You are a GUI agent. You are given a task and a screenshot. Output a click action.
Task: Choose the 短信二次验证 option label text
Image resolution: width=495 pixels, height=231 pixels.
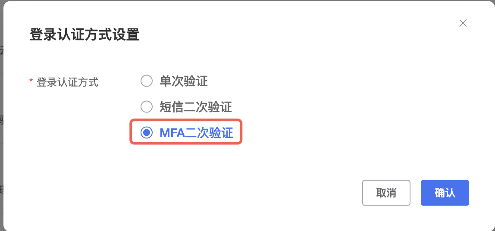click(195, 107)
